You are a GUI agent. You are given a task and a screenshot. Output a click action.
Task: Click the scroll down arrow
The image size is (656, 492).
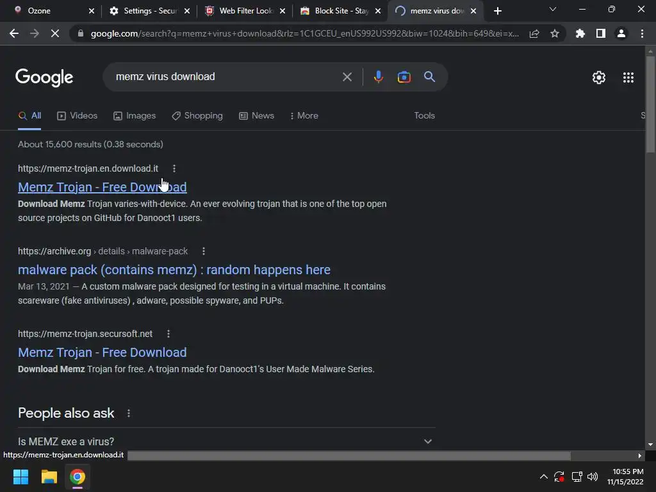[650, 445]
